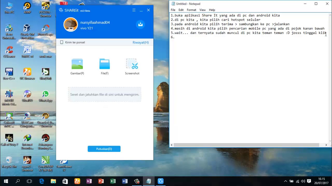Select the oppw3 Shortcut desktop icon
Screen dimensions: 332x186
pos(27,164)
